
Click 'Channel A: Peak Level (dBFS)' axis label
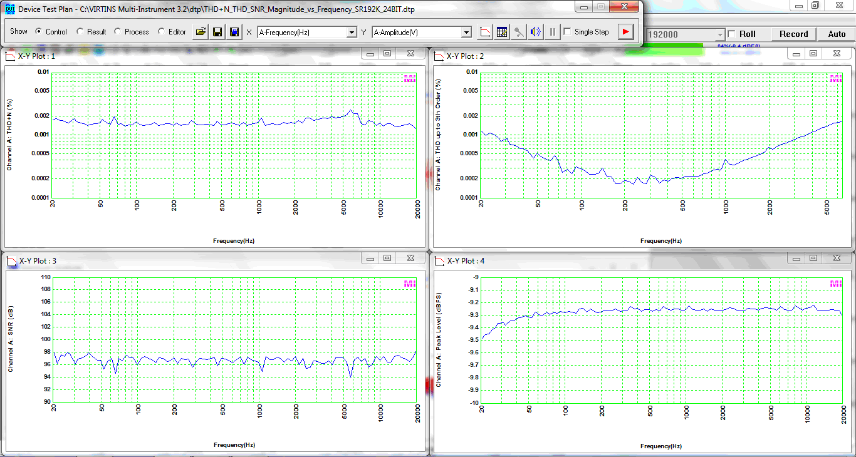tap(439, 339)
